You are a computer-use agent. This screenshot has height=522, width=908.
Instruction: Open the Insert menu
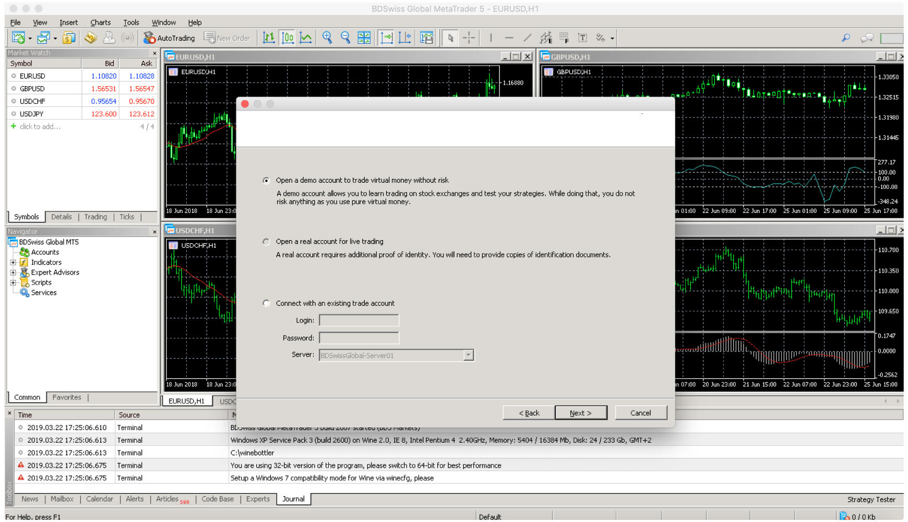pos(68,22)
